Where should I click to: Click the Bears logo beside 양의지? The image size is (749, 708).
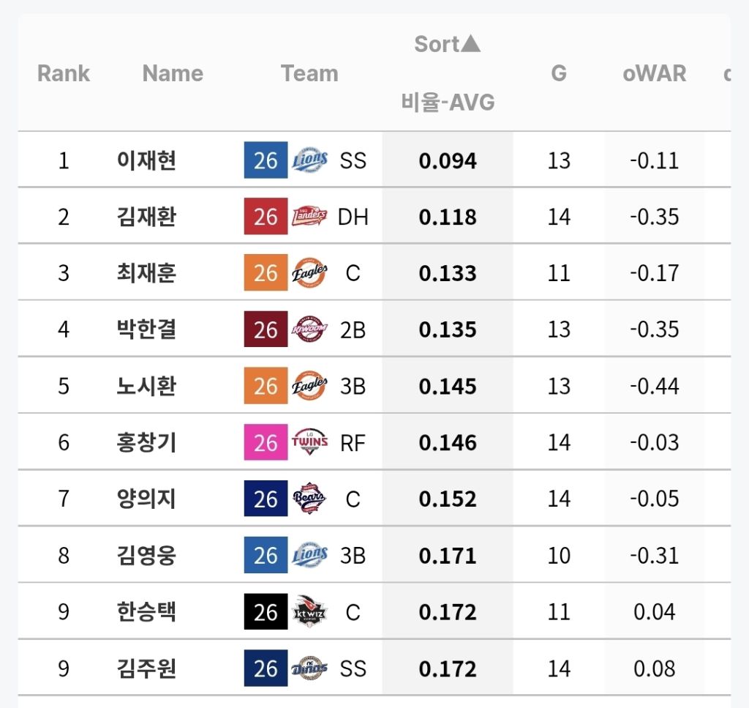(309, 499)
